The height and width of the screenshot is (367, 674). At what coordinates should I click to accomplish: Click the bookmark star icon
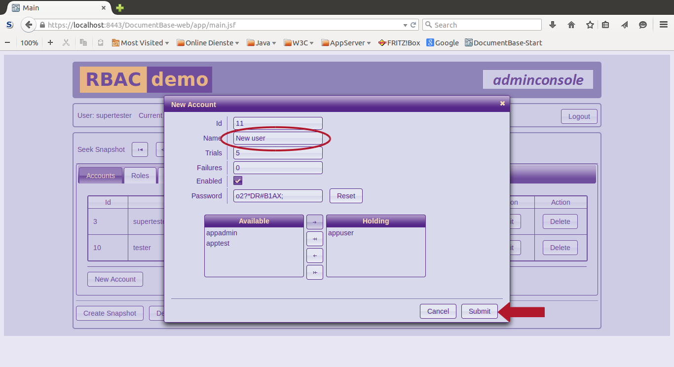coord(590,25)
